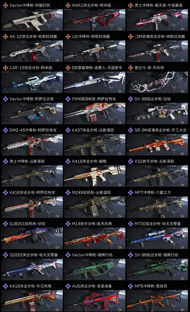This screenshot has width=190, height=312.
Task: Select the 5双管霰弹枪-送葬人-无题密令 preview
Action: tap(95, 82)
